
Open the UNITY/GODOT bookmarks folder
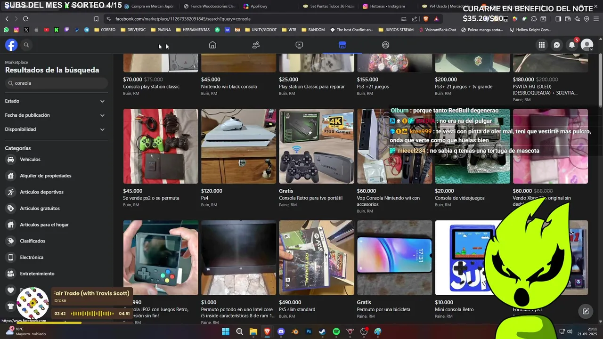click(261, 30)
